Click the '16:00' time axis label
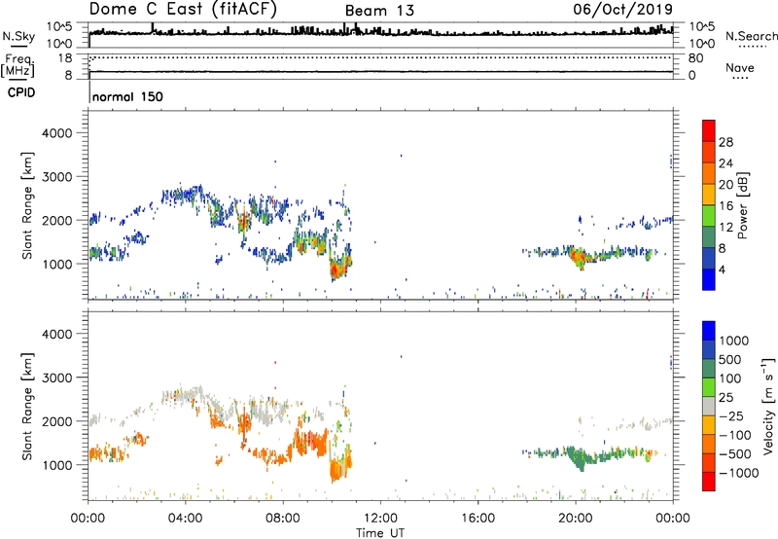The width and height of the screenshot is (778, 539). point(477,519)
